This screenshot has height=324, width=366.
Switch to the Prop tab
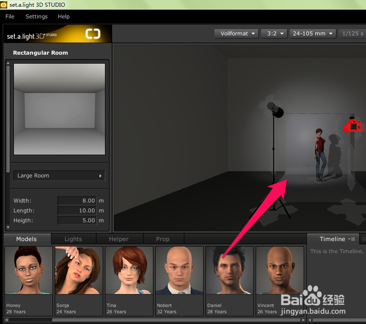coord(163,239)
